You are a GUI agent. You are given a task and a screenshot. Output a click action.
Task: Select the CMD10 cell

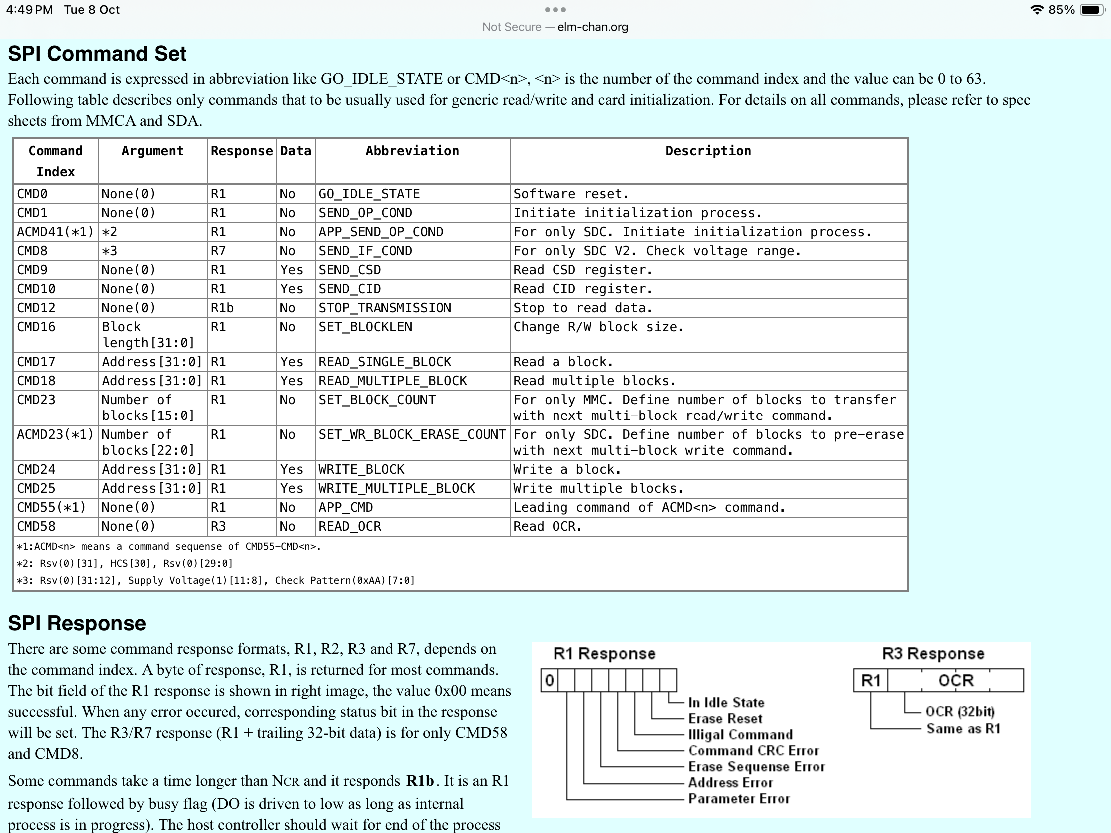click(56, 289)
